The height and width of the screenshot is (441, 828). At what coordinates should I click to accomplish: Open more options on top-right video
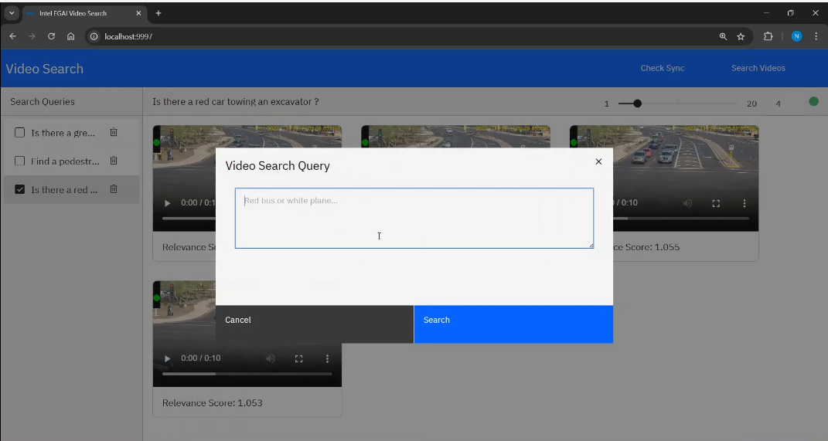coord(745,203)
